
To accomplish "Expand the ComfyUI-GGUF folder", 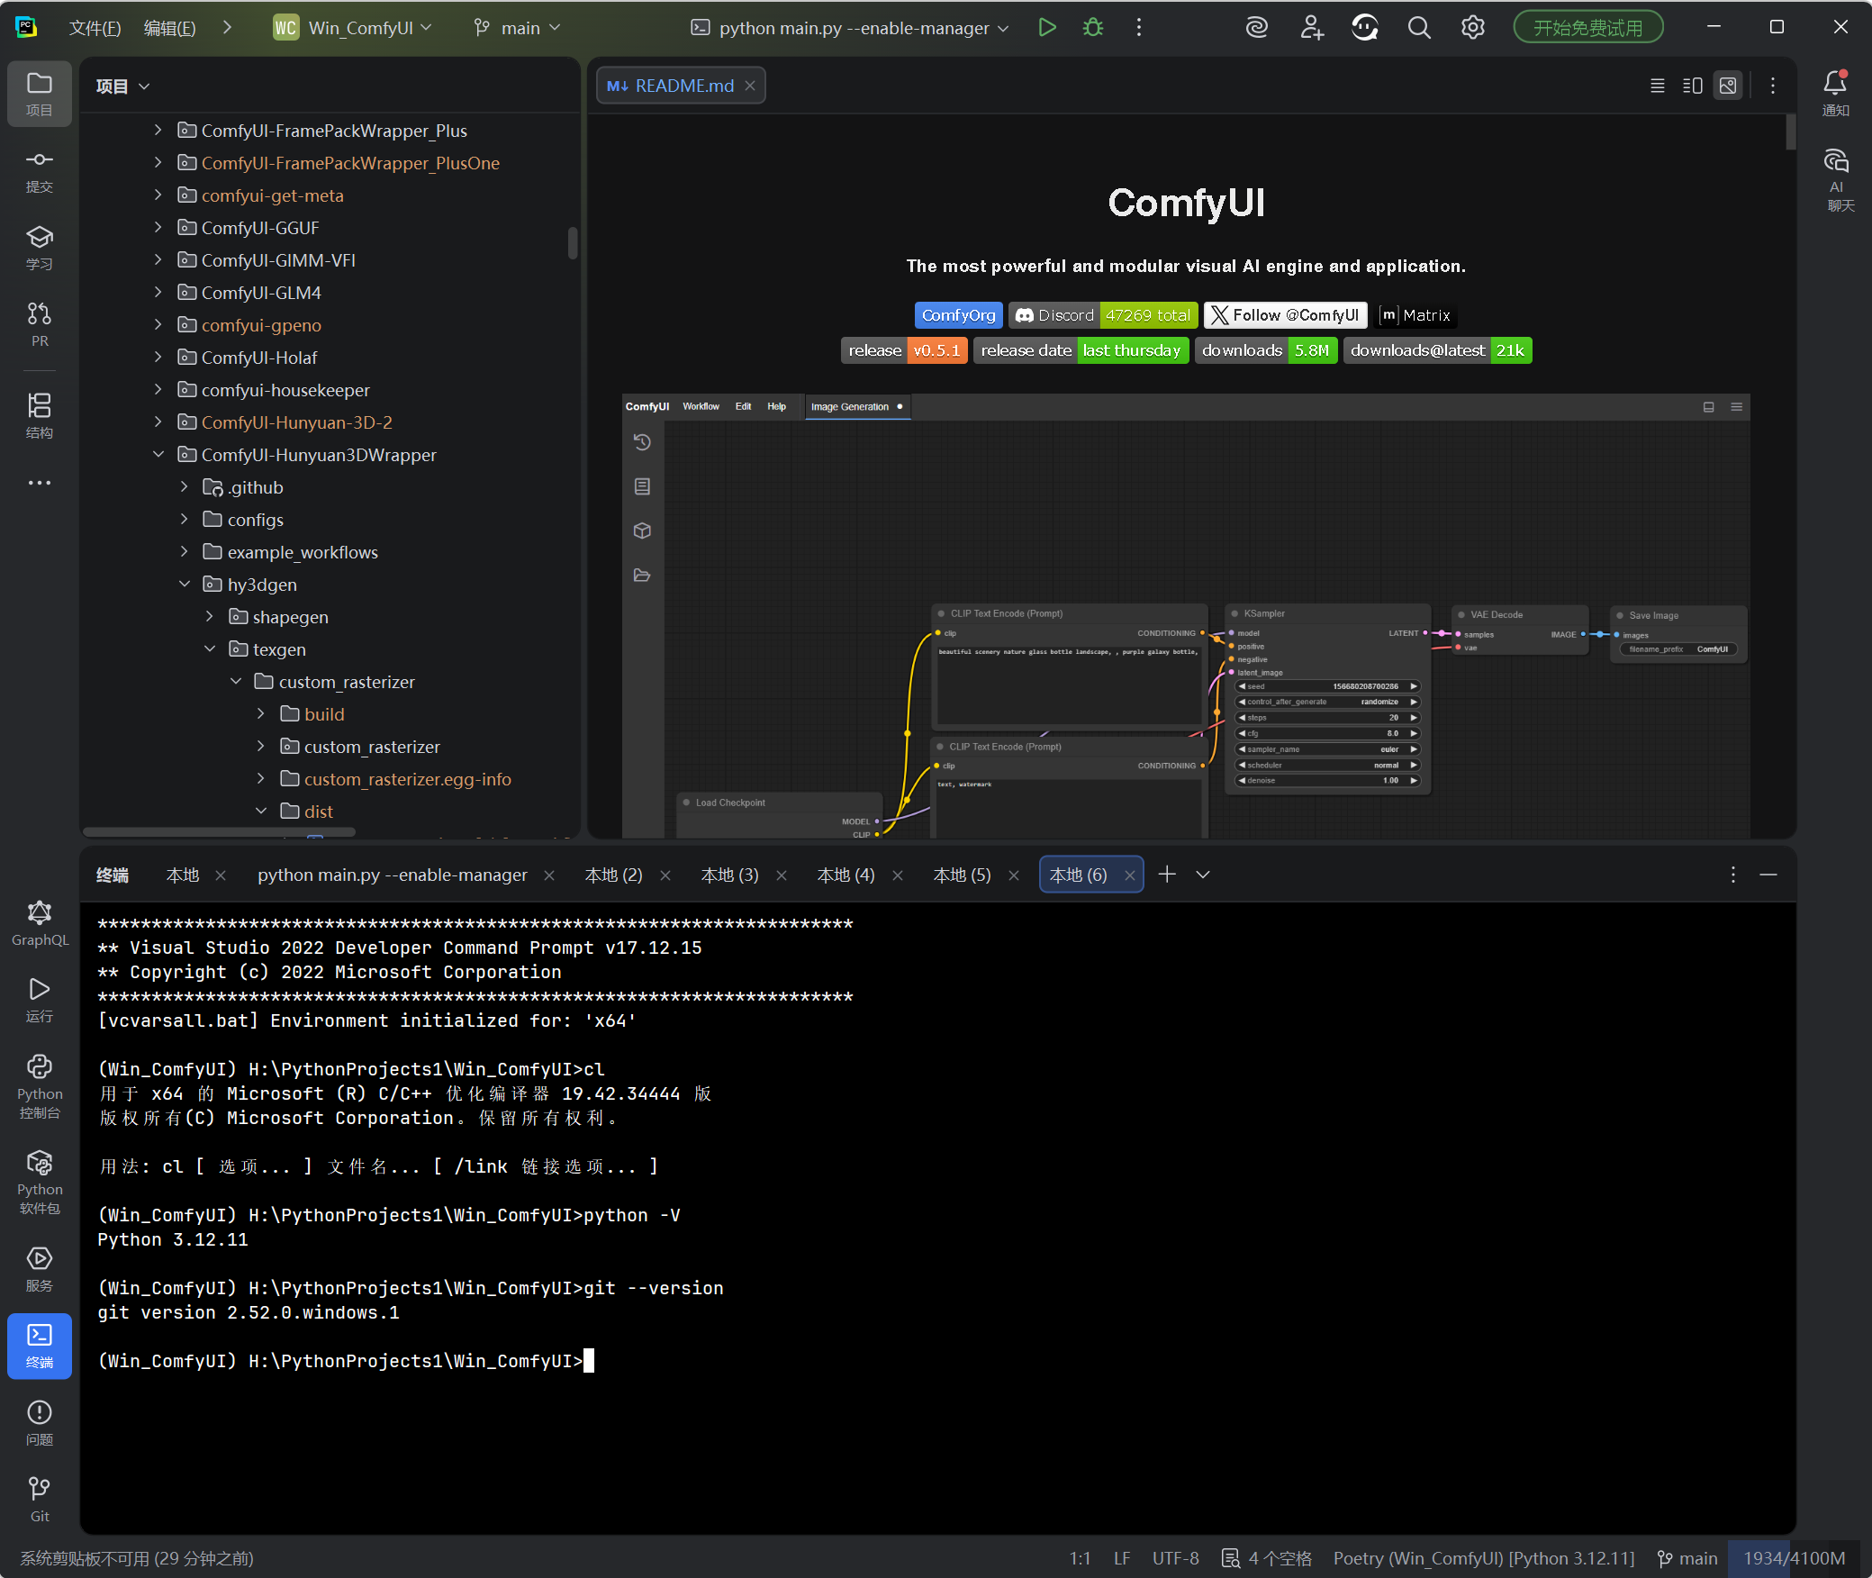I will point(158,228).
